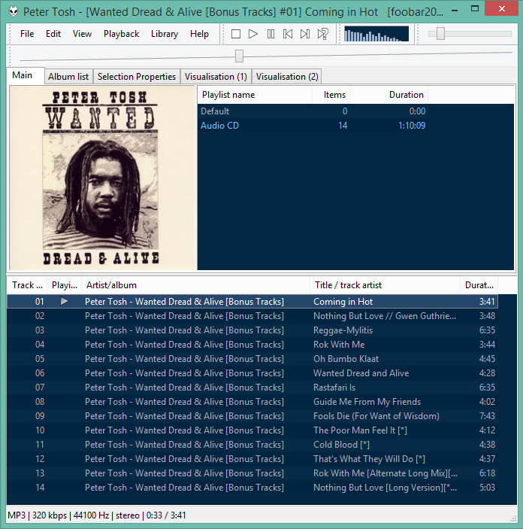Select track That's What They Will Do

[252, 459]
